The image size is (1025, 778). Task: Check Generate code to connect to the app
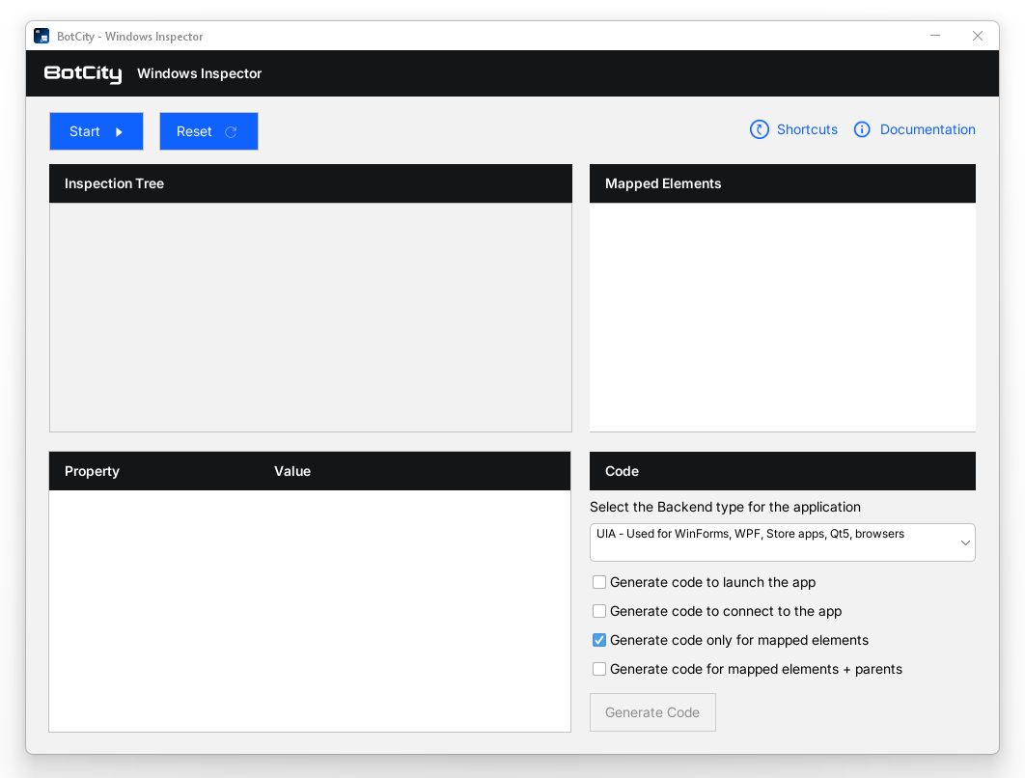click(x=599, y=611)
